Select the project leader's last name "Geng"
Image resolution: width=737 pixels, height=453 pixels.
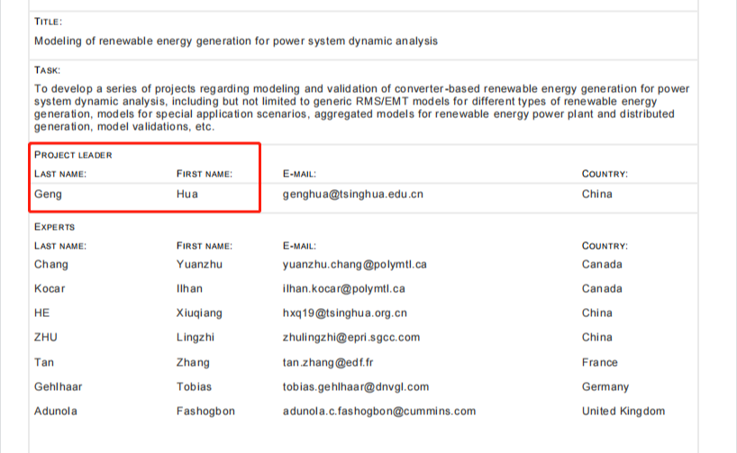point(48,194)
